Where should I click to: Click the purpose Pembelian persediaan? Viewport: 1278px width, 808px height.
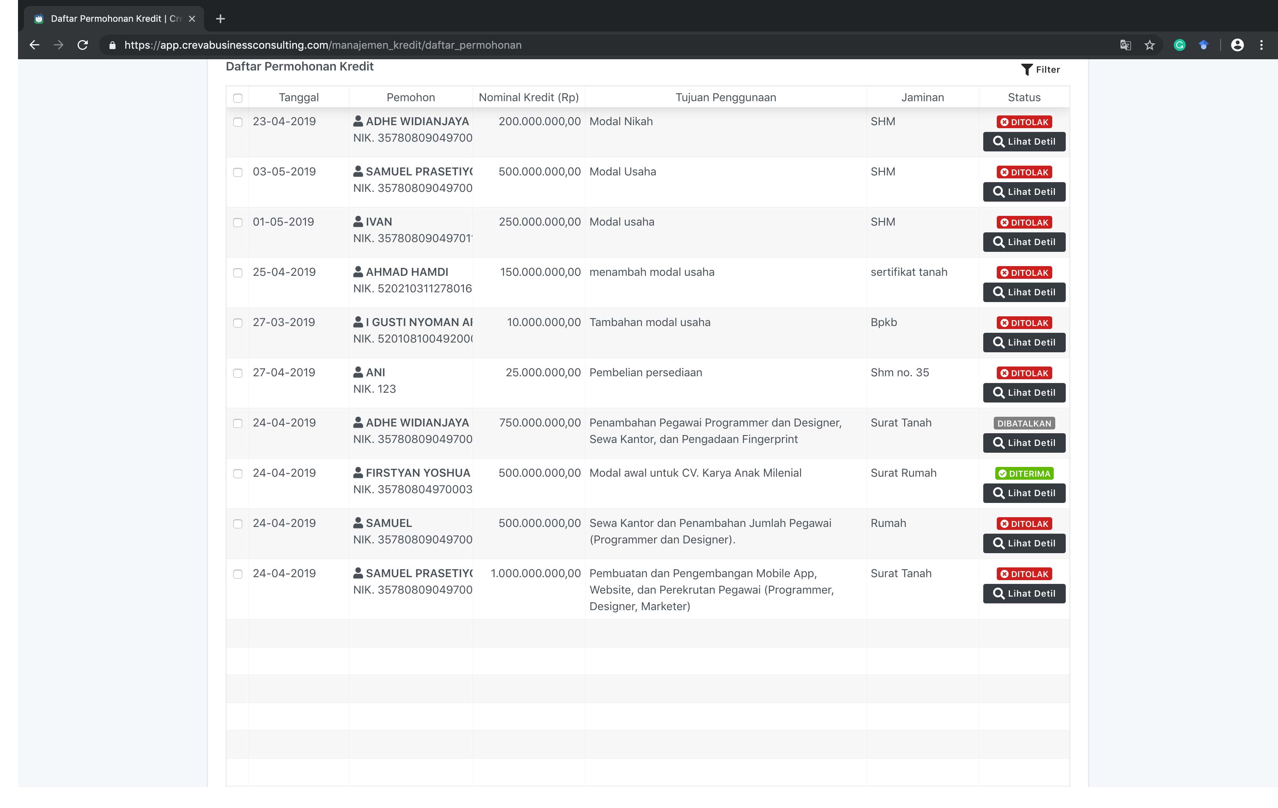coord(645,373)
